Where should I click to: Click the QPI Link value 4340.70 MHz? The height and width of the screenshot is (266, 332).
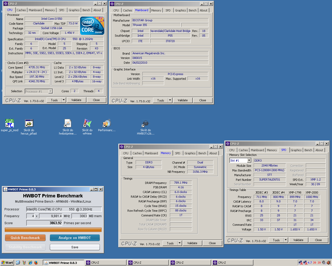pyautogui.click(x=37, y=81)
